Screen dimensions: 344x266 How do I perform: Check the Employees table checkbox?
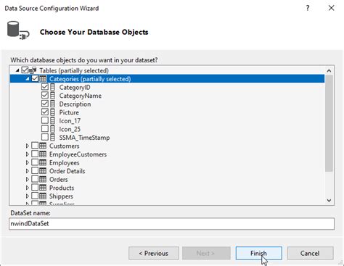[35, 162]
